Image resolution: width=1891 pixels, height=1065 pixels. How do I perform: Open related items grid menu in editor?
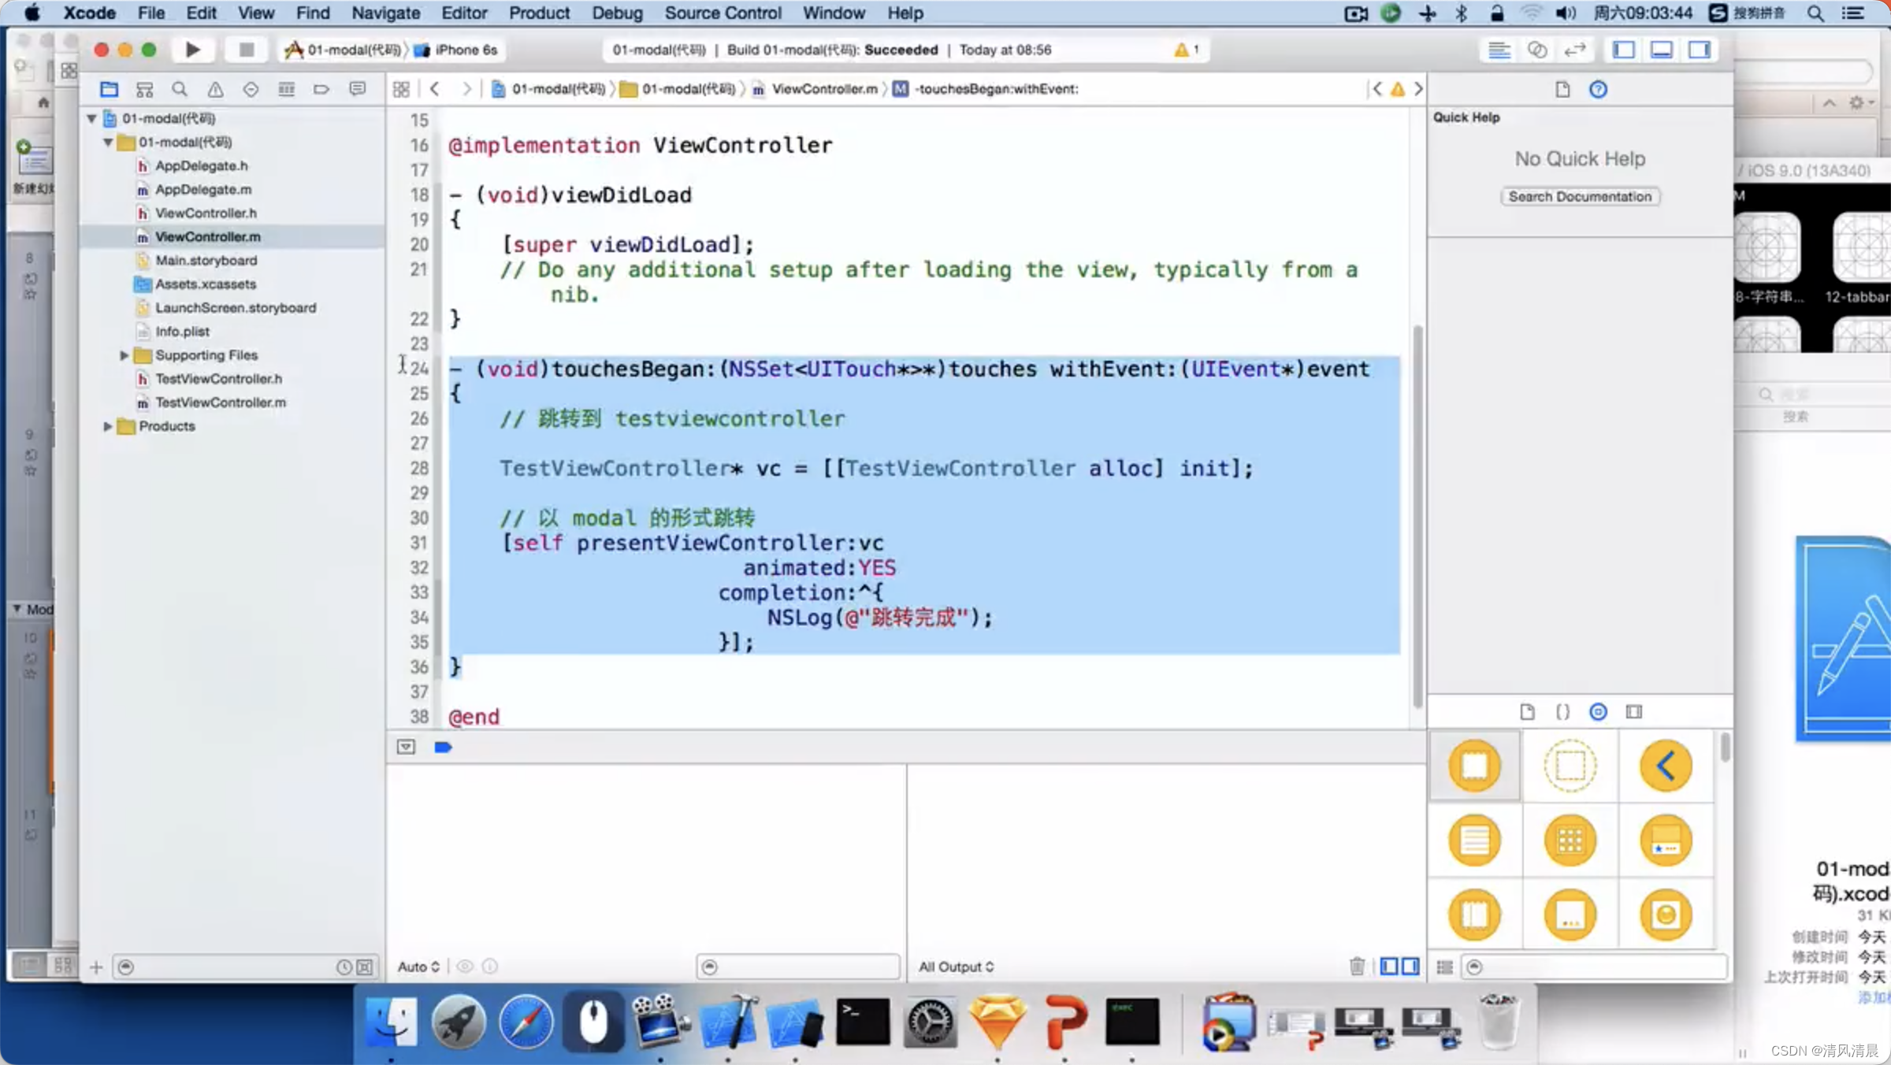401,89
